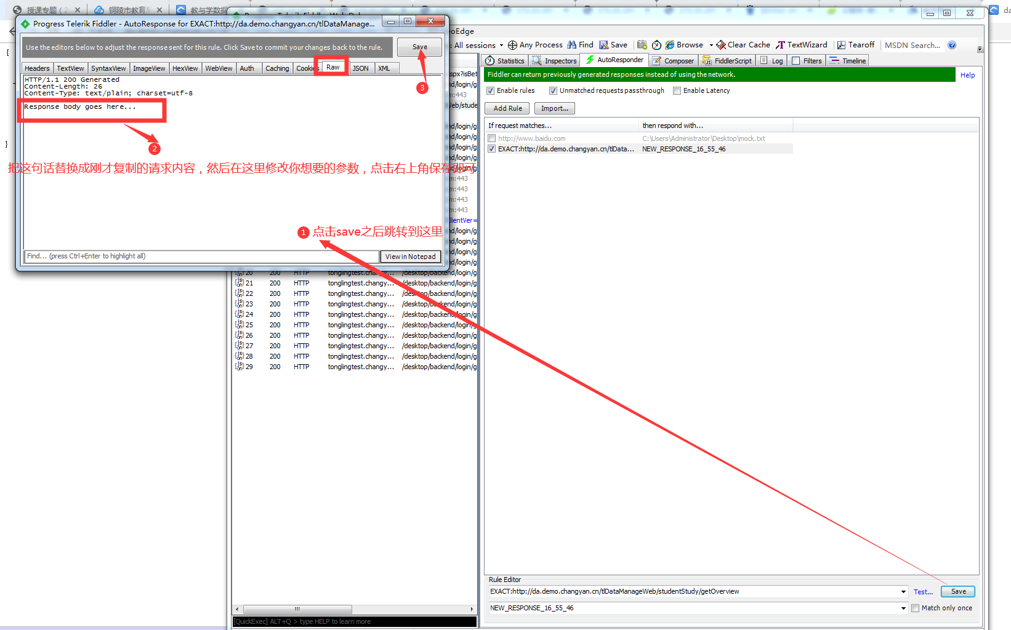Switch to the TextView tab
The width and height of the screenshot is (1011, 630).
tap(70, 68)
